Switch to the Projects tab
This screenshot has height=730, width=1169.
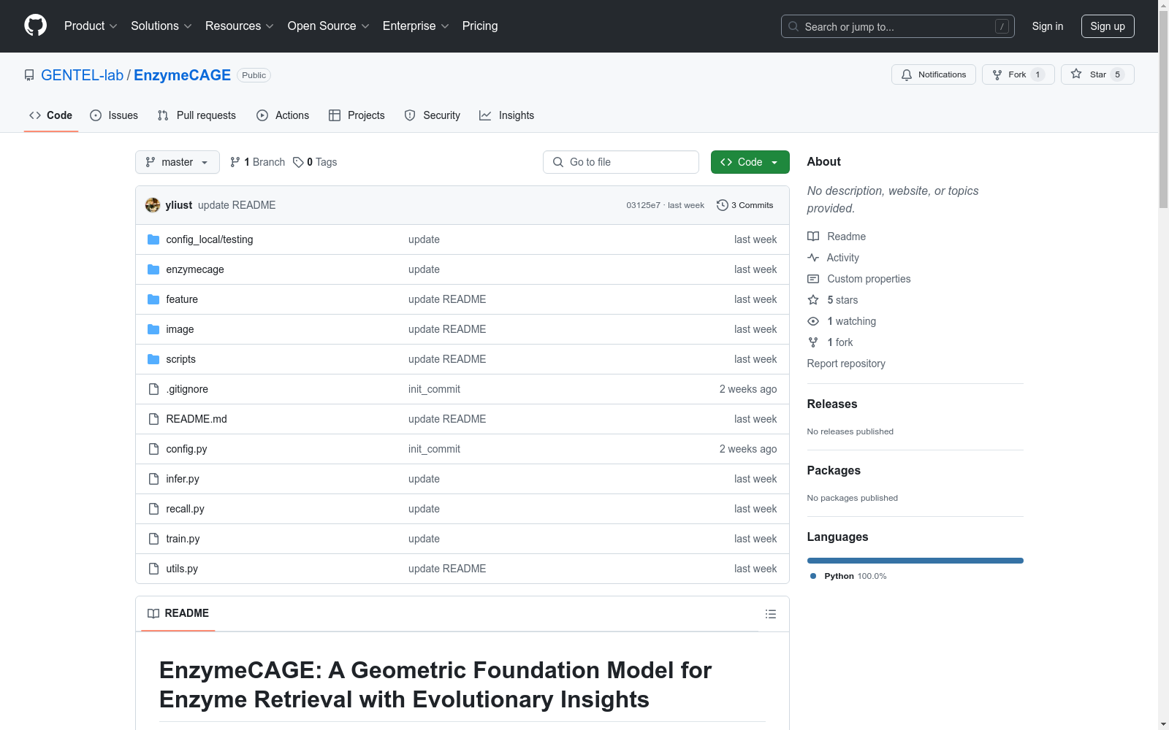(x=357, y=115)
